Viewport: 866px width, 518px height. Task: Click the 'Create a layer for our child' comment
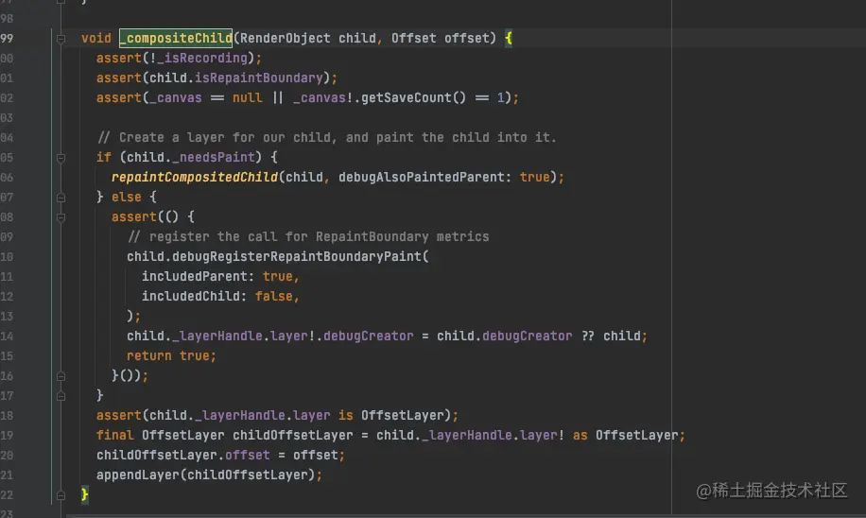(327, 137)
